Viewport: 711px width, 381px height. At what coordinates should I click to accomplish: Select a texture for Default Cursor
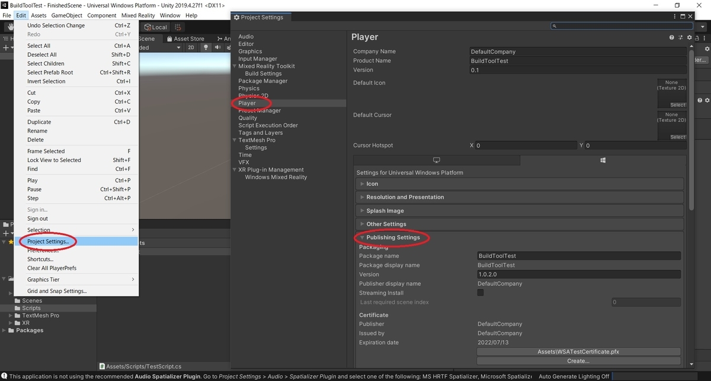[x=678, y=137]
